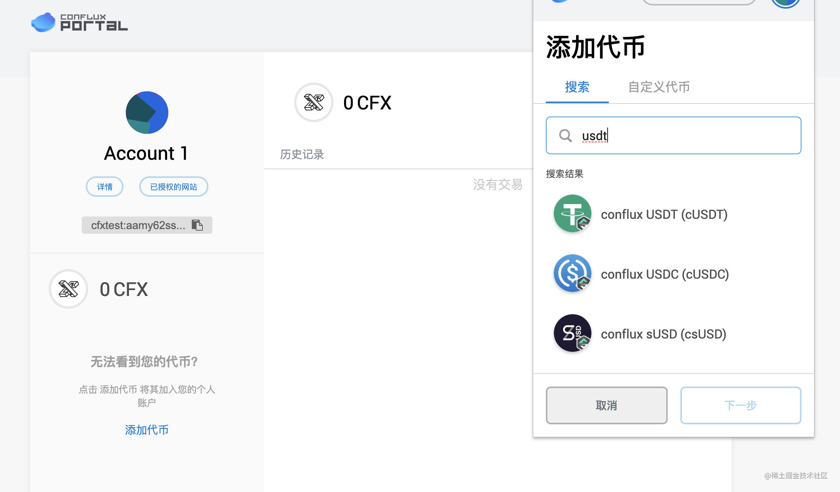Screen dimensions: 840x492
Task: Open the 历史记录 tab
Action: [x=302, y=155]
